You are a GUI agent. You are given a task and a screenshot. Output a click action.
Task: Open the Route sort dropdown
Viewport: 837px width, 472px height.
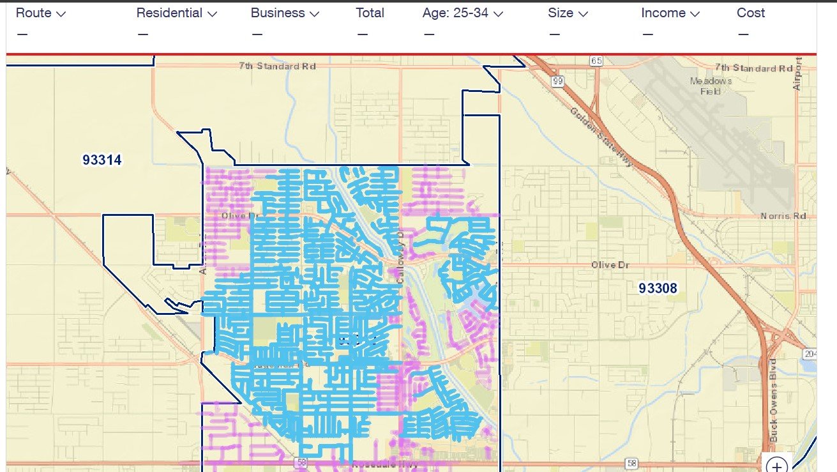pyautogui.click(x=41, y=13)
